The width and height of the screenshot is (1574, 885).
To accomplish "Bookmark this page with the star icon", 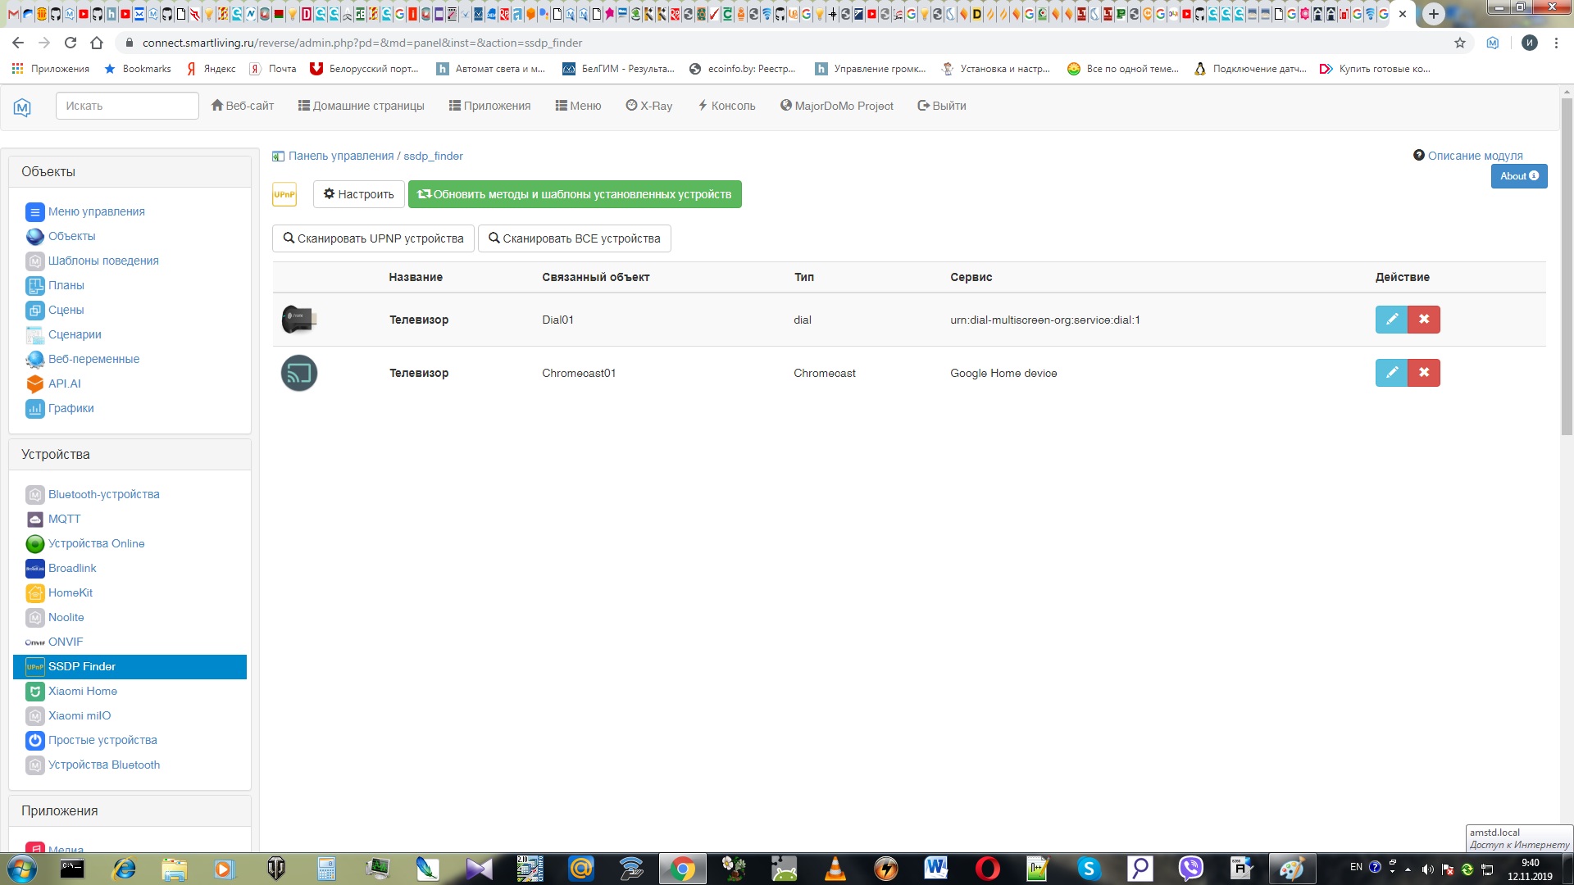I will [x=1460, y=43].
